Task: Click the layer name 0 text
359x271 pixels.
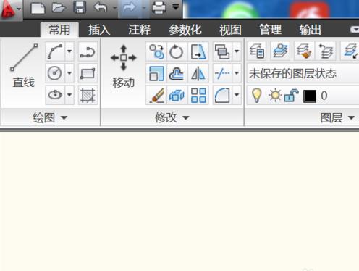Action: [x=324, y=96]
